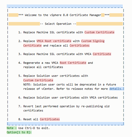The image size is (132, 137).
Task: Click 'certificates' continuation line under option 7
Action: click(33, 110)
